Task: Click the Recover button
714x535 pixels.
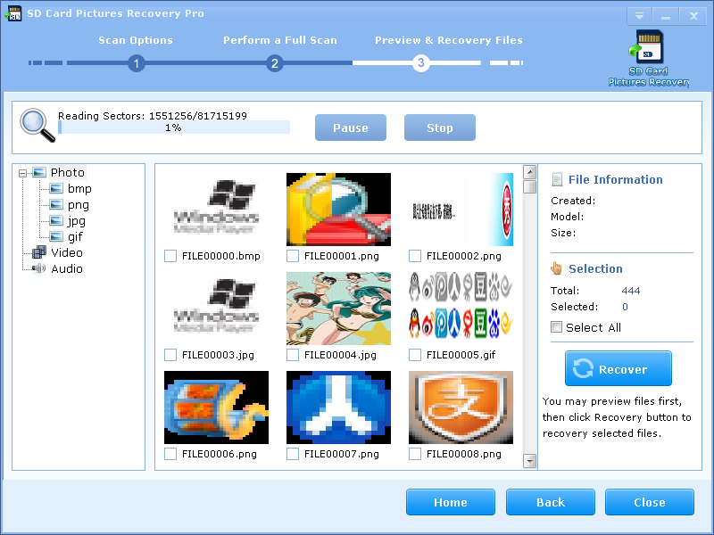Action: (x=619, y=368)
